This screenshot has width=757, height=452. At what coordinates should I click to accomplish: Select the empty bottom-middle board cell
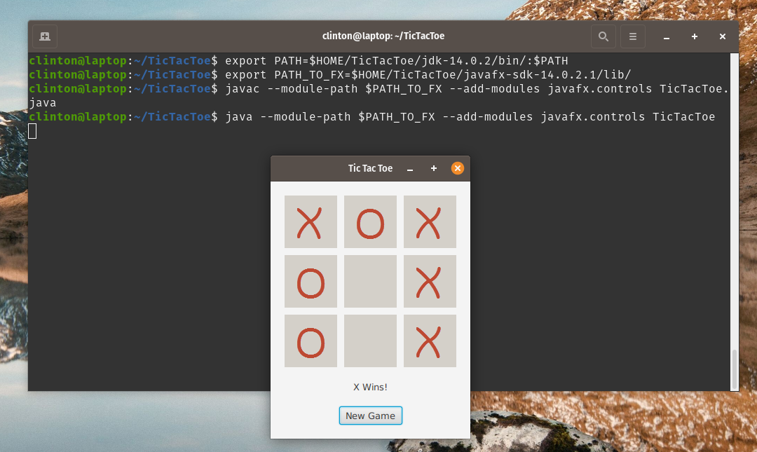[370, 341]
